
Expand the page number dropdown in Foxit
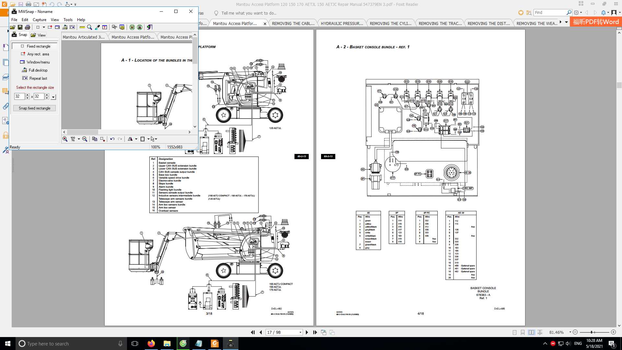pos(300,332)
